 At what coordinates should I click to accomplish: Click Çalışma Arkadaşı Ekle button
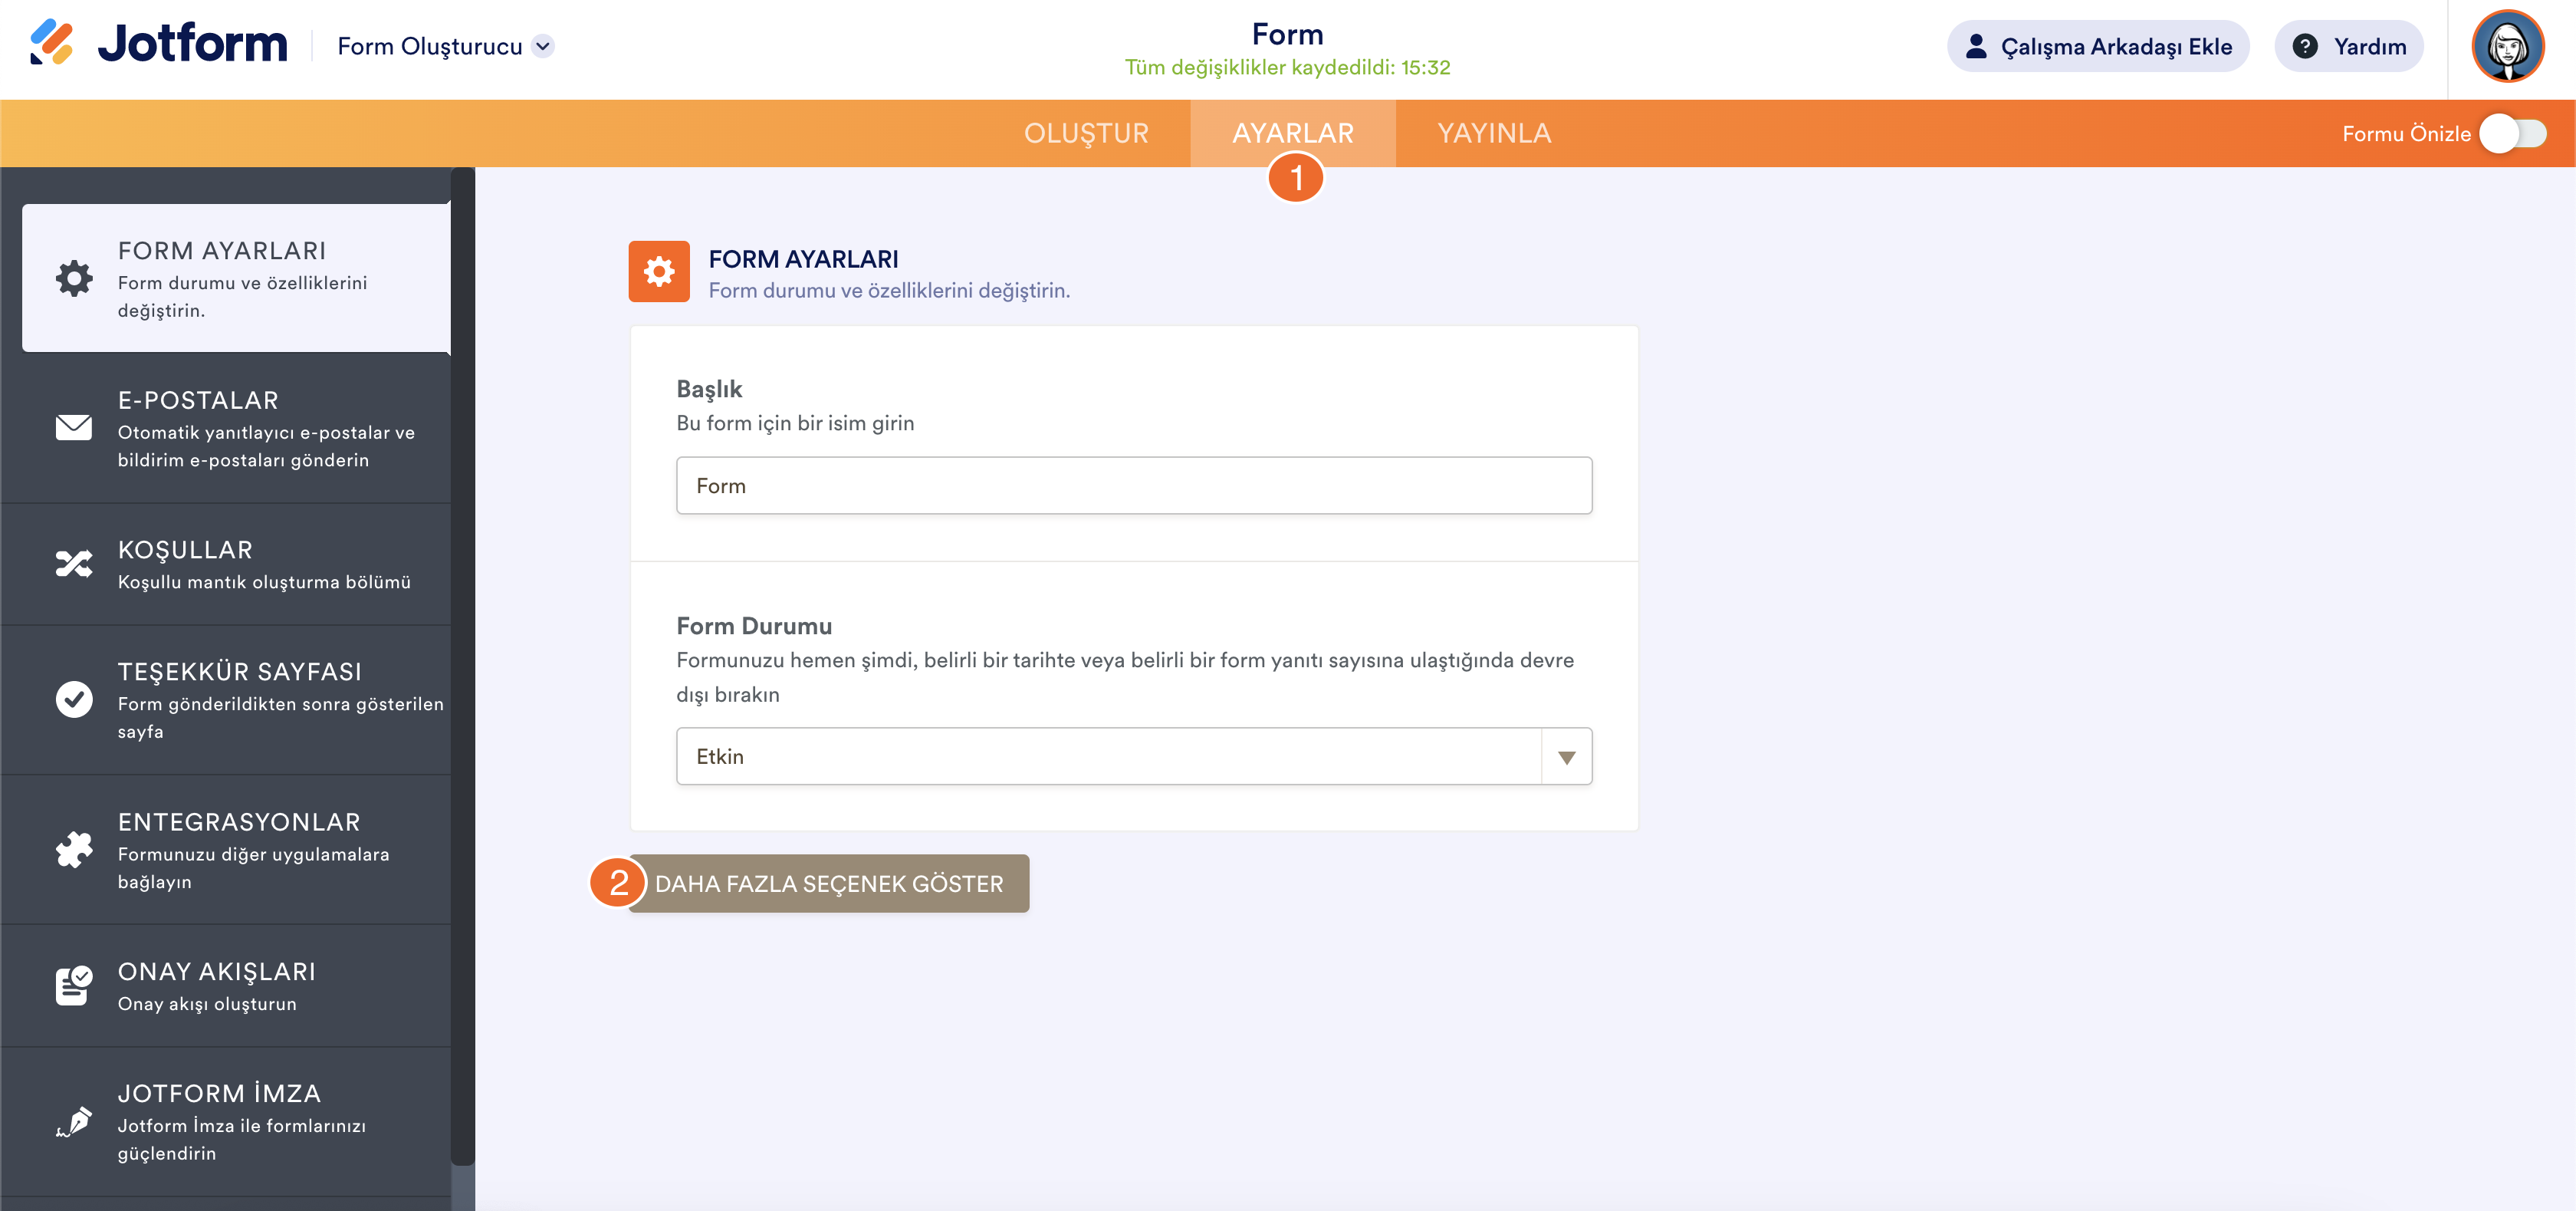(2098, 46)
